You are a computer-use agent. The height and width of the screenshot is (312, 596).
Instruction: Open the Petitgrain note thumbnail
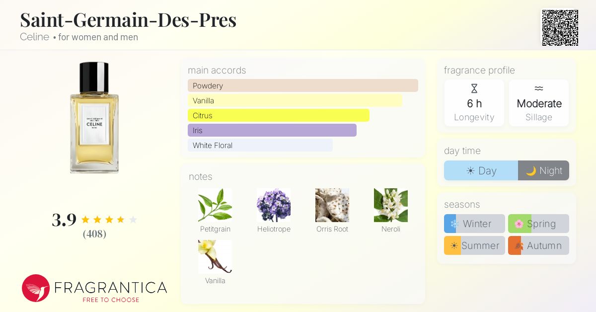pos(215,205)
